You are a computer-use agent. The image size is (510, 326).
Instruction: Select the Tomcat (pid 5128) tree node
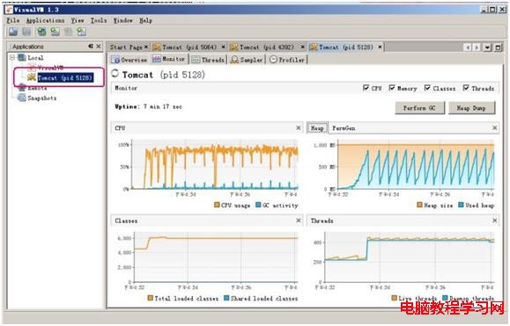tap(65, 78)
